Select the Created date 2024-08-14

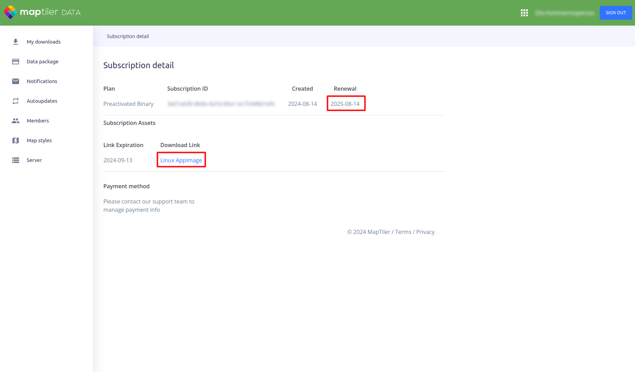pyautogui.click(x=302, y=104)
